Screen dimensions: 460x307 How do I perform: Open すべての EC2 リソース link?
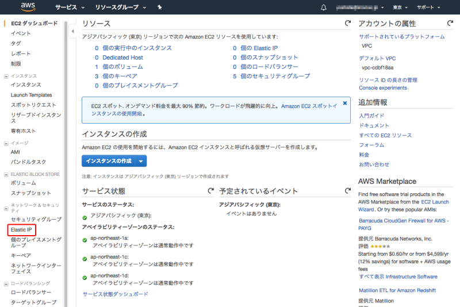(x=385, y=136)
